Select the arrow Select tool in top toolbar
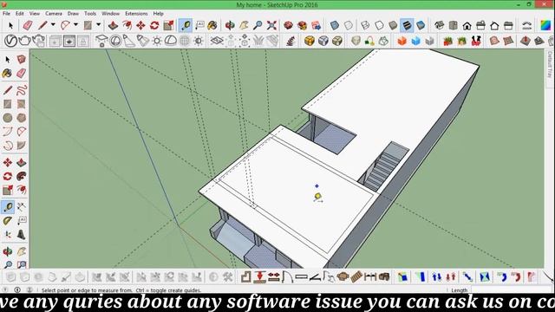 pyautogui.click(x=10, y=25)
